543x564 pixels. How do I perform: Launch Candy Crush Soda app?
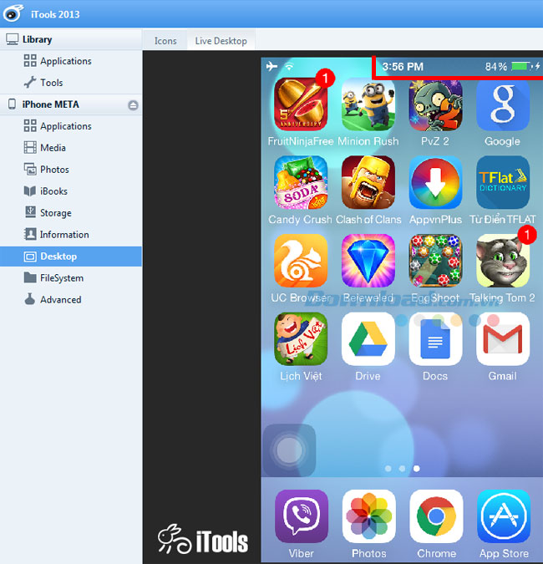point(301,182)
